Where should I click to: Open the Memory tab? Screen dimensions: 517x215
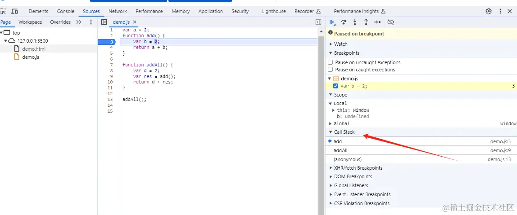click(181, 11)
